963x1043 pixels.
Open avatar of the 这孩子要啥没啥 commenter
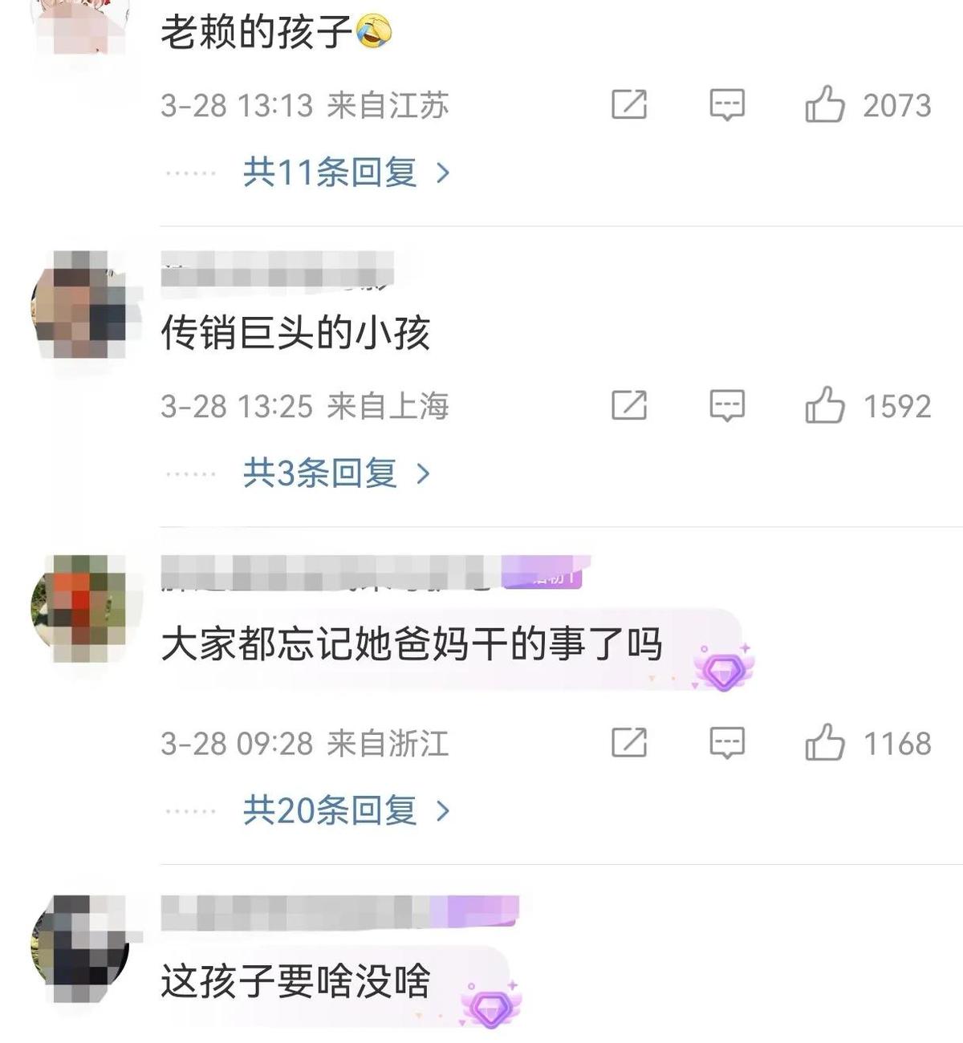pos(80,947)
